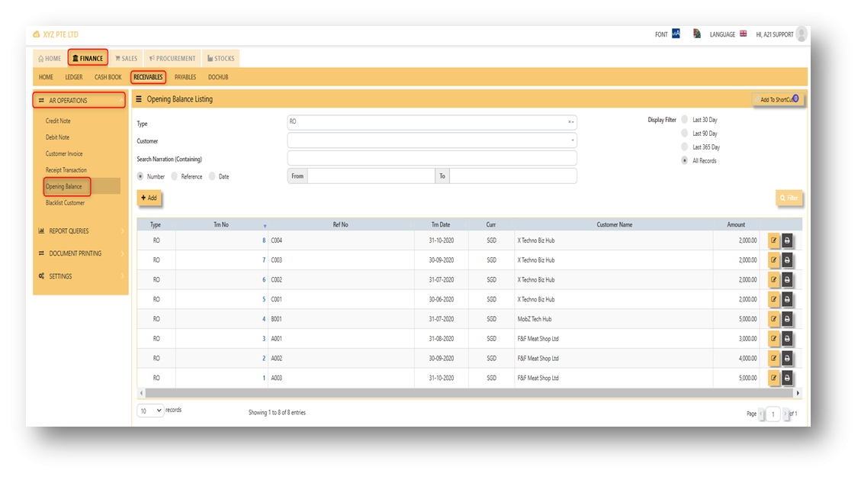
Task: Open Debit Note in sidebar
Action: coord(58,137)
